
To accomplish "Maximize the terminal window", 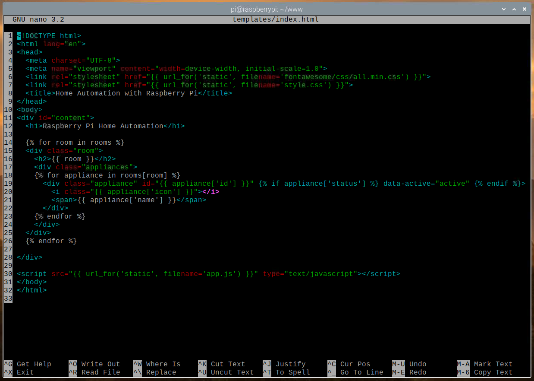I will click(514, 9).
